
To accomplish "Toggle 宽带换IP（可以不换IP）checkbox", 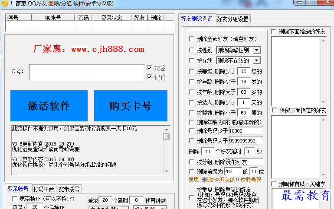I will click(15, 199).
